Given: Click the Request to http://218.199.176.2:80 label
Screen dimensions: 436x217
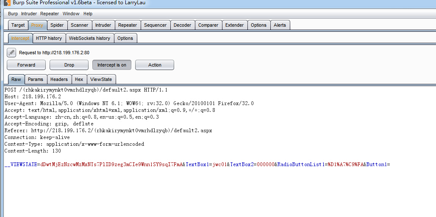Looking at the screenshot, I should (x=54, y=53).
